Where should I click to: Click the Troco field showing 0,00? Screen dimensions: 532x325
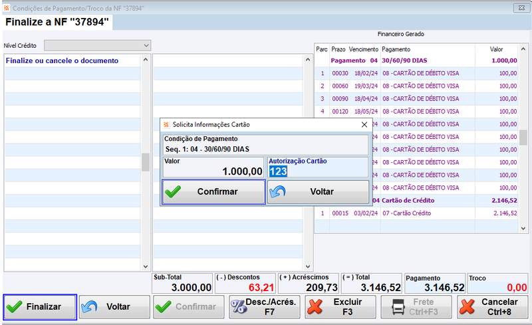497,284
